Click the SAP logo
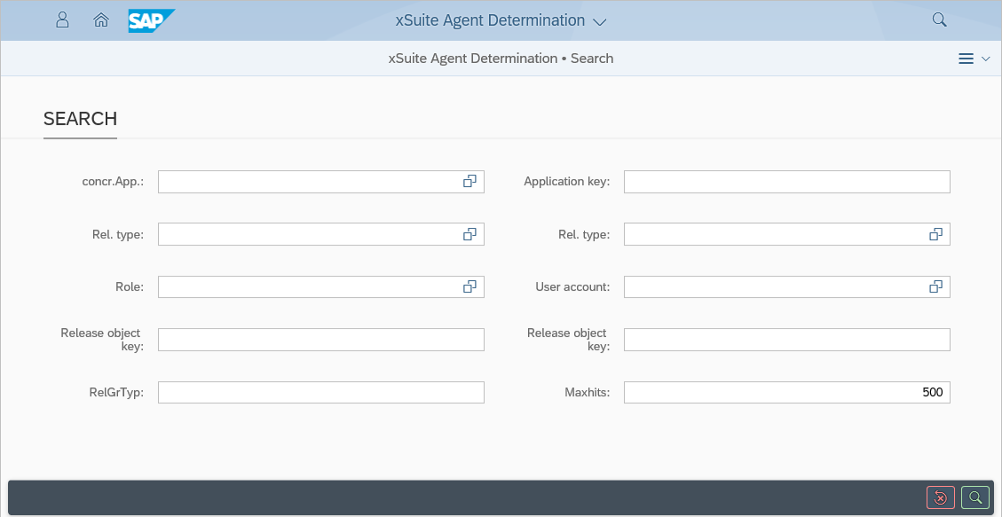 [x=151, y=20]
